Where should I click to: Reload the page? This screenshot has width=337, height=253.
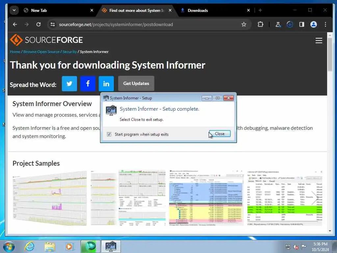39,24
